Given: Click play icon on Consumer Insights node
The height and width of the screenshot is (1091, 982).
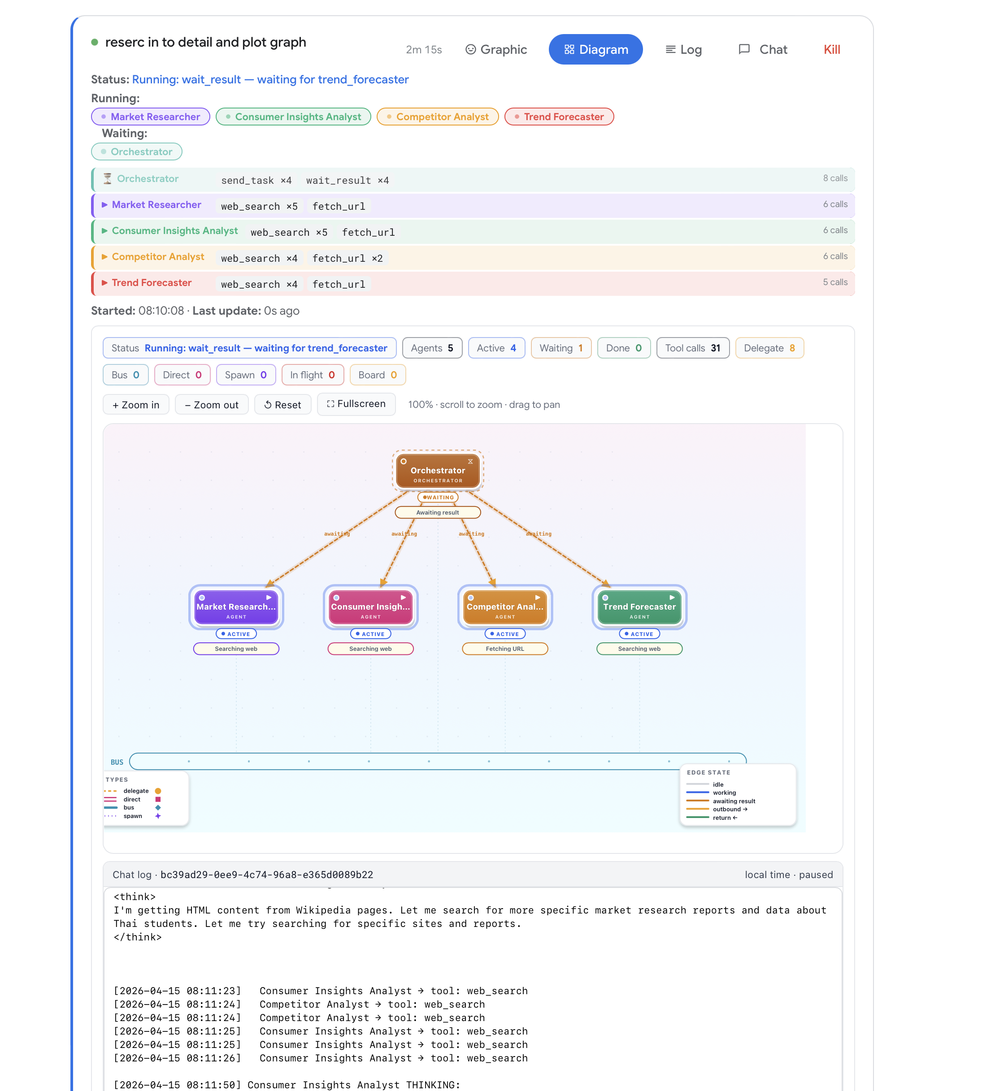Looking at the screenshot, I should coord(403,597).
